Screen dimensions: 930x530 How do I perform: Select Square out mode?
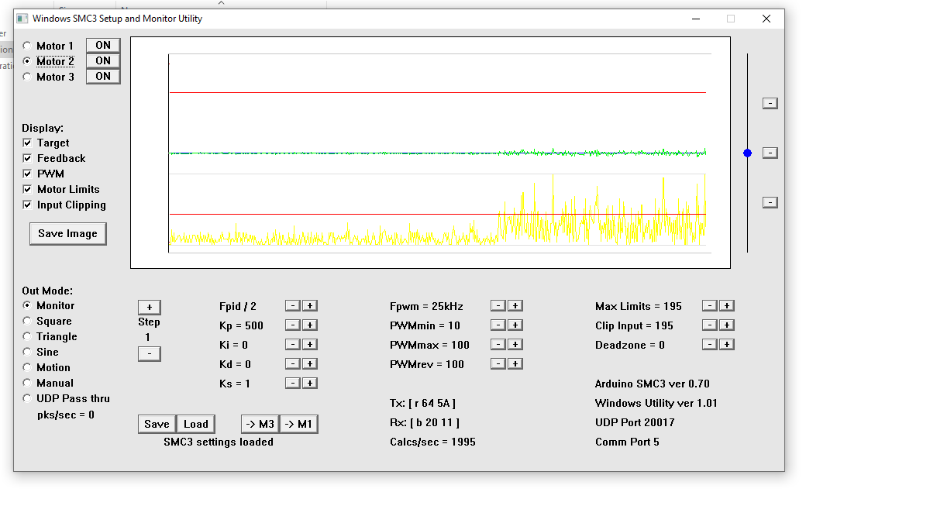tap(27, 321)
